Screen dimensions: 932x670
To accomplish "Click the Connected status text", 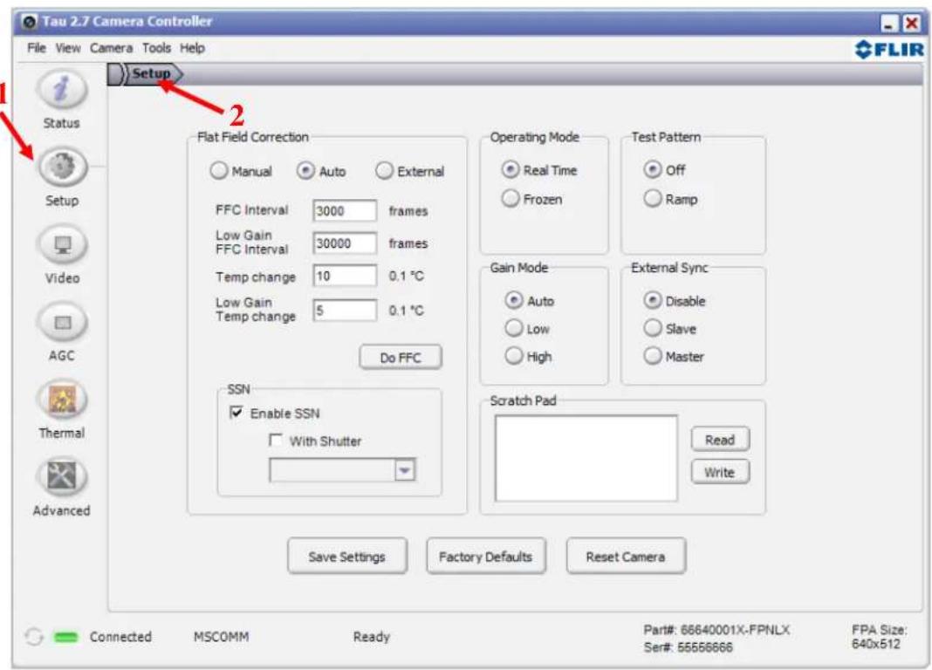I will [120, 637].
